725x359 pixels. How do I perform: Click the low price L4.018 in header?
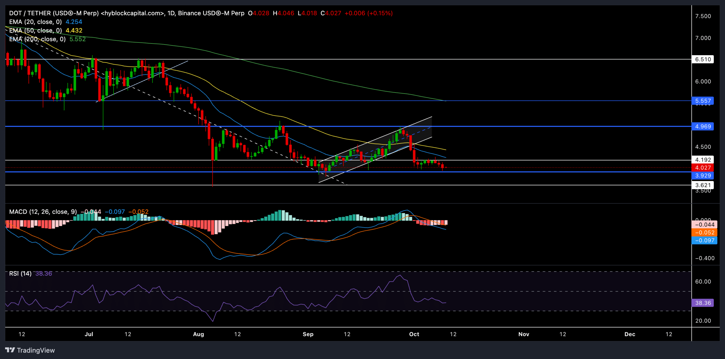(x=307, y=13)
